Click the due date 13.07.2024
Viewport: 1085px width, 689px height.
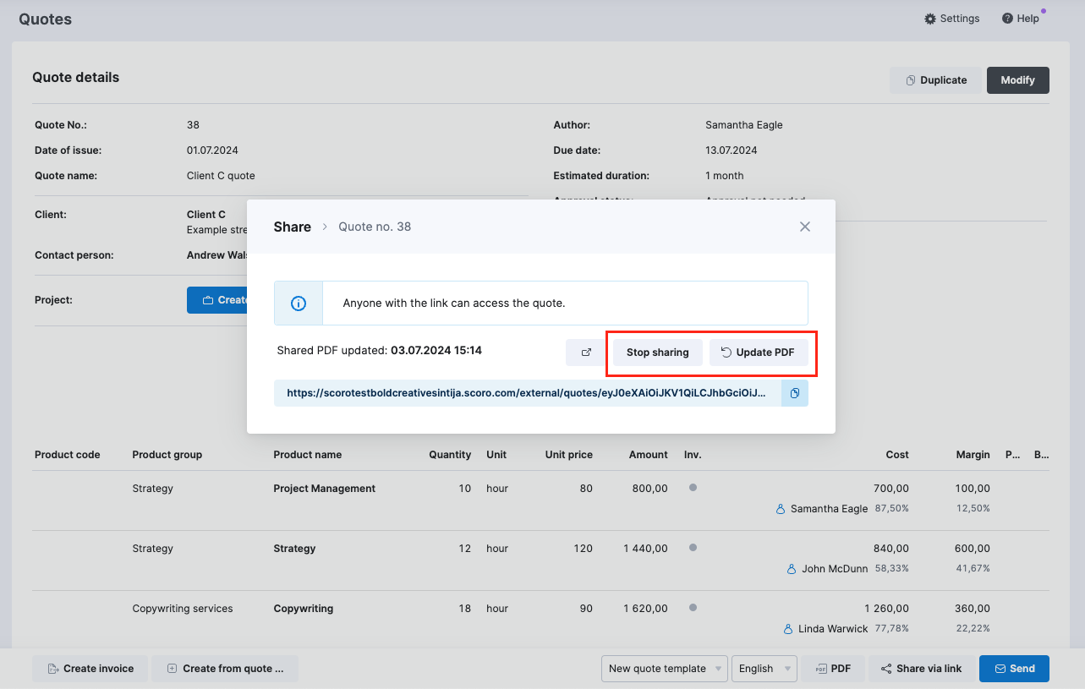732,150
